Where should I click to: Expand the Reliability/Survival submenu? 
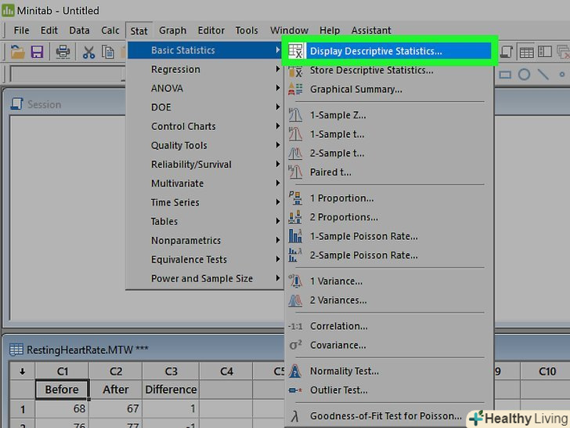coord(205,164)
